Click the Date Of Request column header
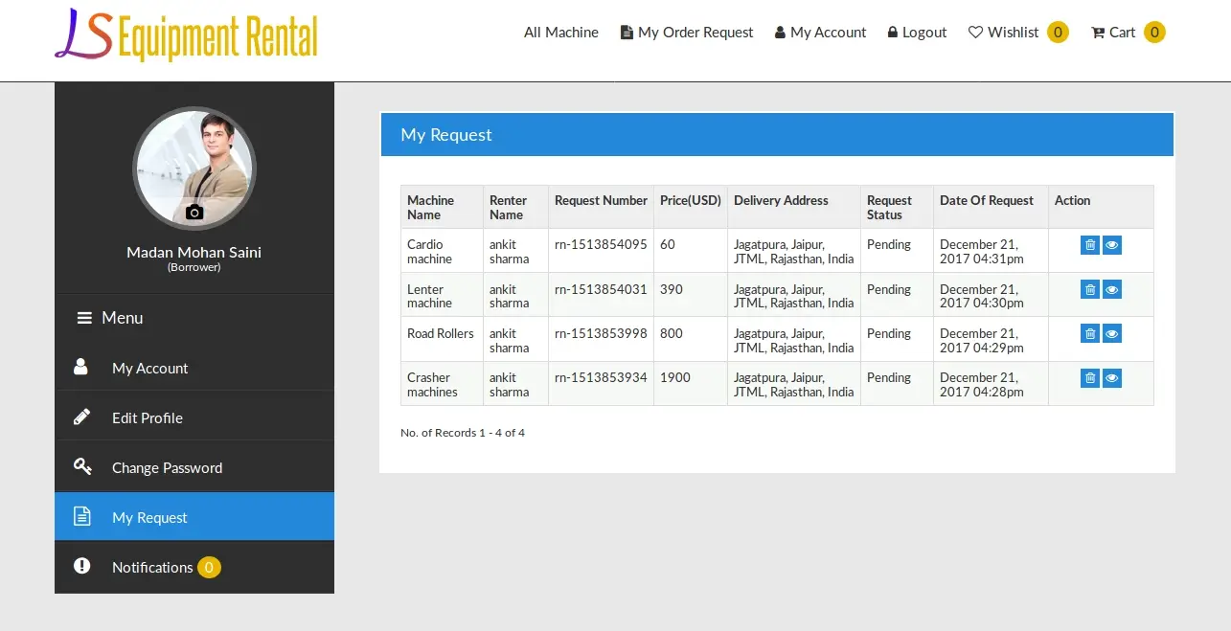 [991, 207]
